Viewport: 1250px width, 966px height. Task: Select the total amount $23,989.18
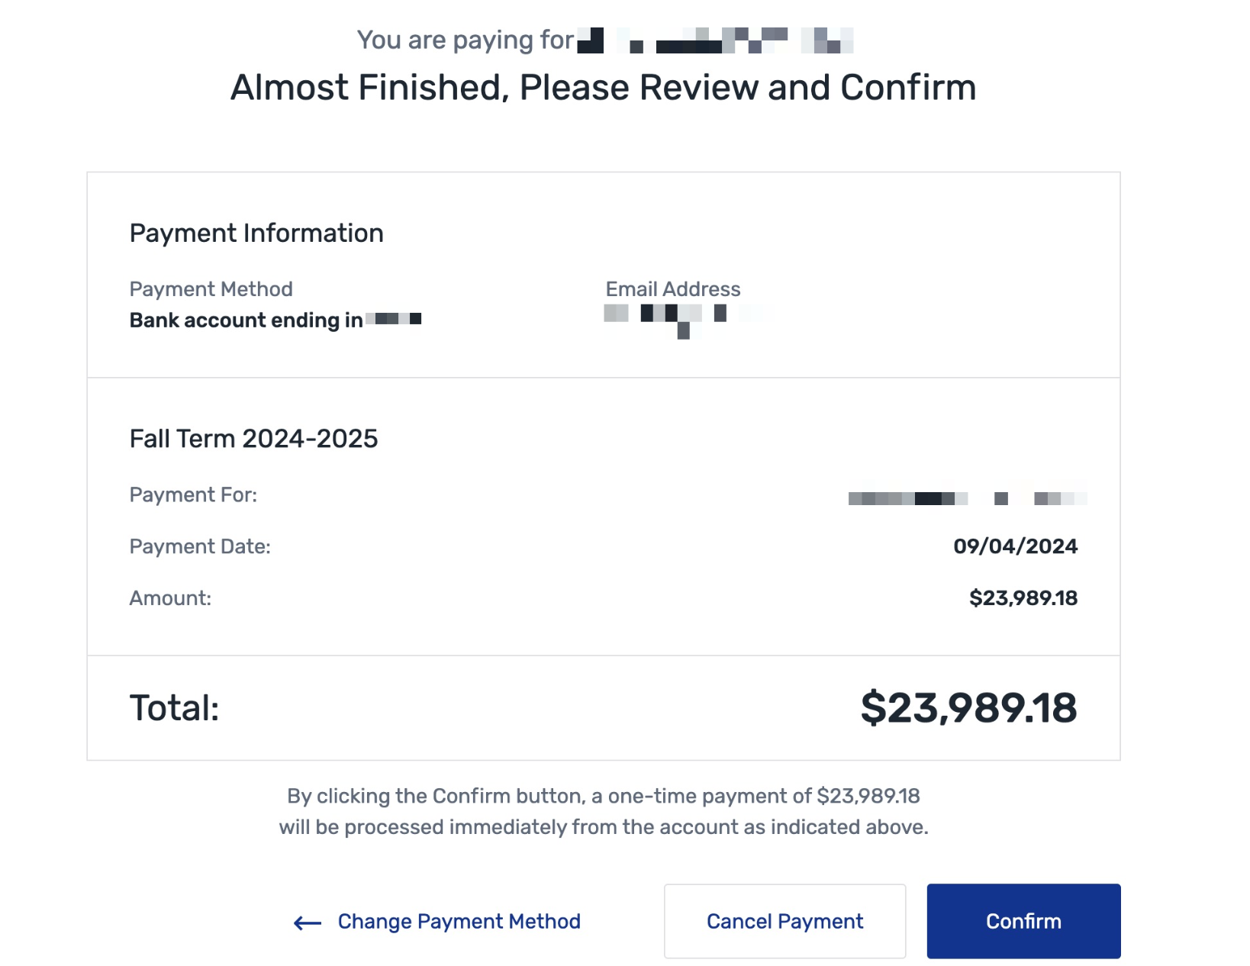click(968, 708)
